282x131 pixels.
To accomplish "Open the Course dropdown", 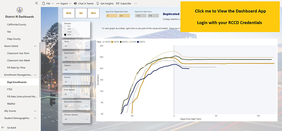I will 76,82.
